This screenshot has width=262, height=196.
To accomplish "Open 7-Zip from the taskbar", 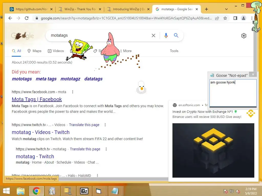I will click(x=84, y=191).
